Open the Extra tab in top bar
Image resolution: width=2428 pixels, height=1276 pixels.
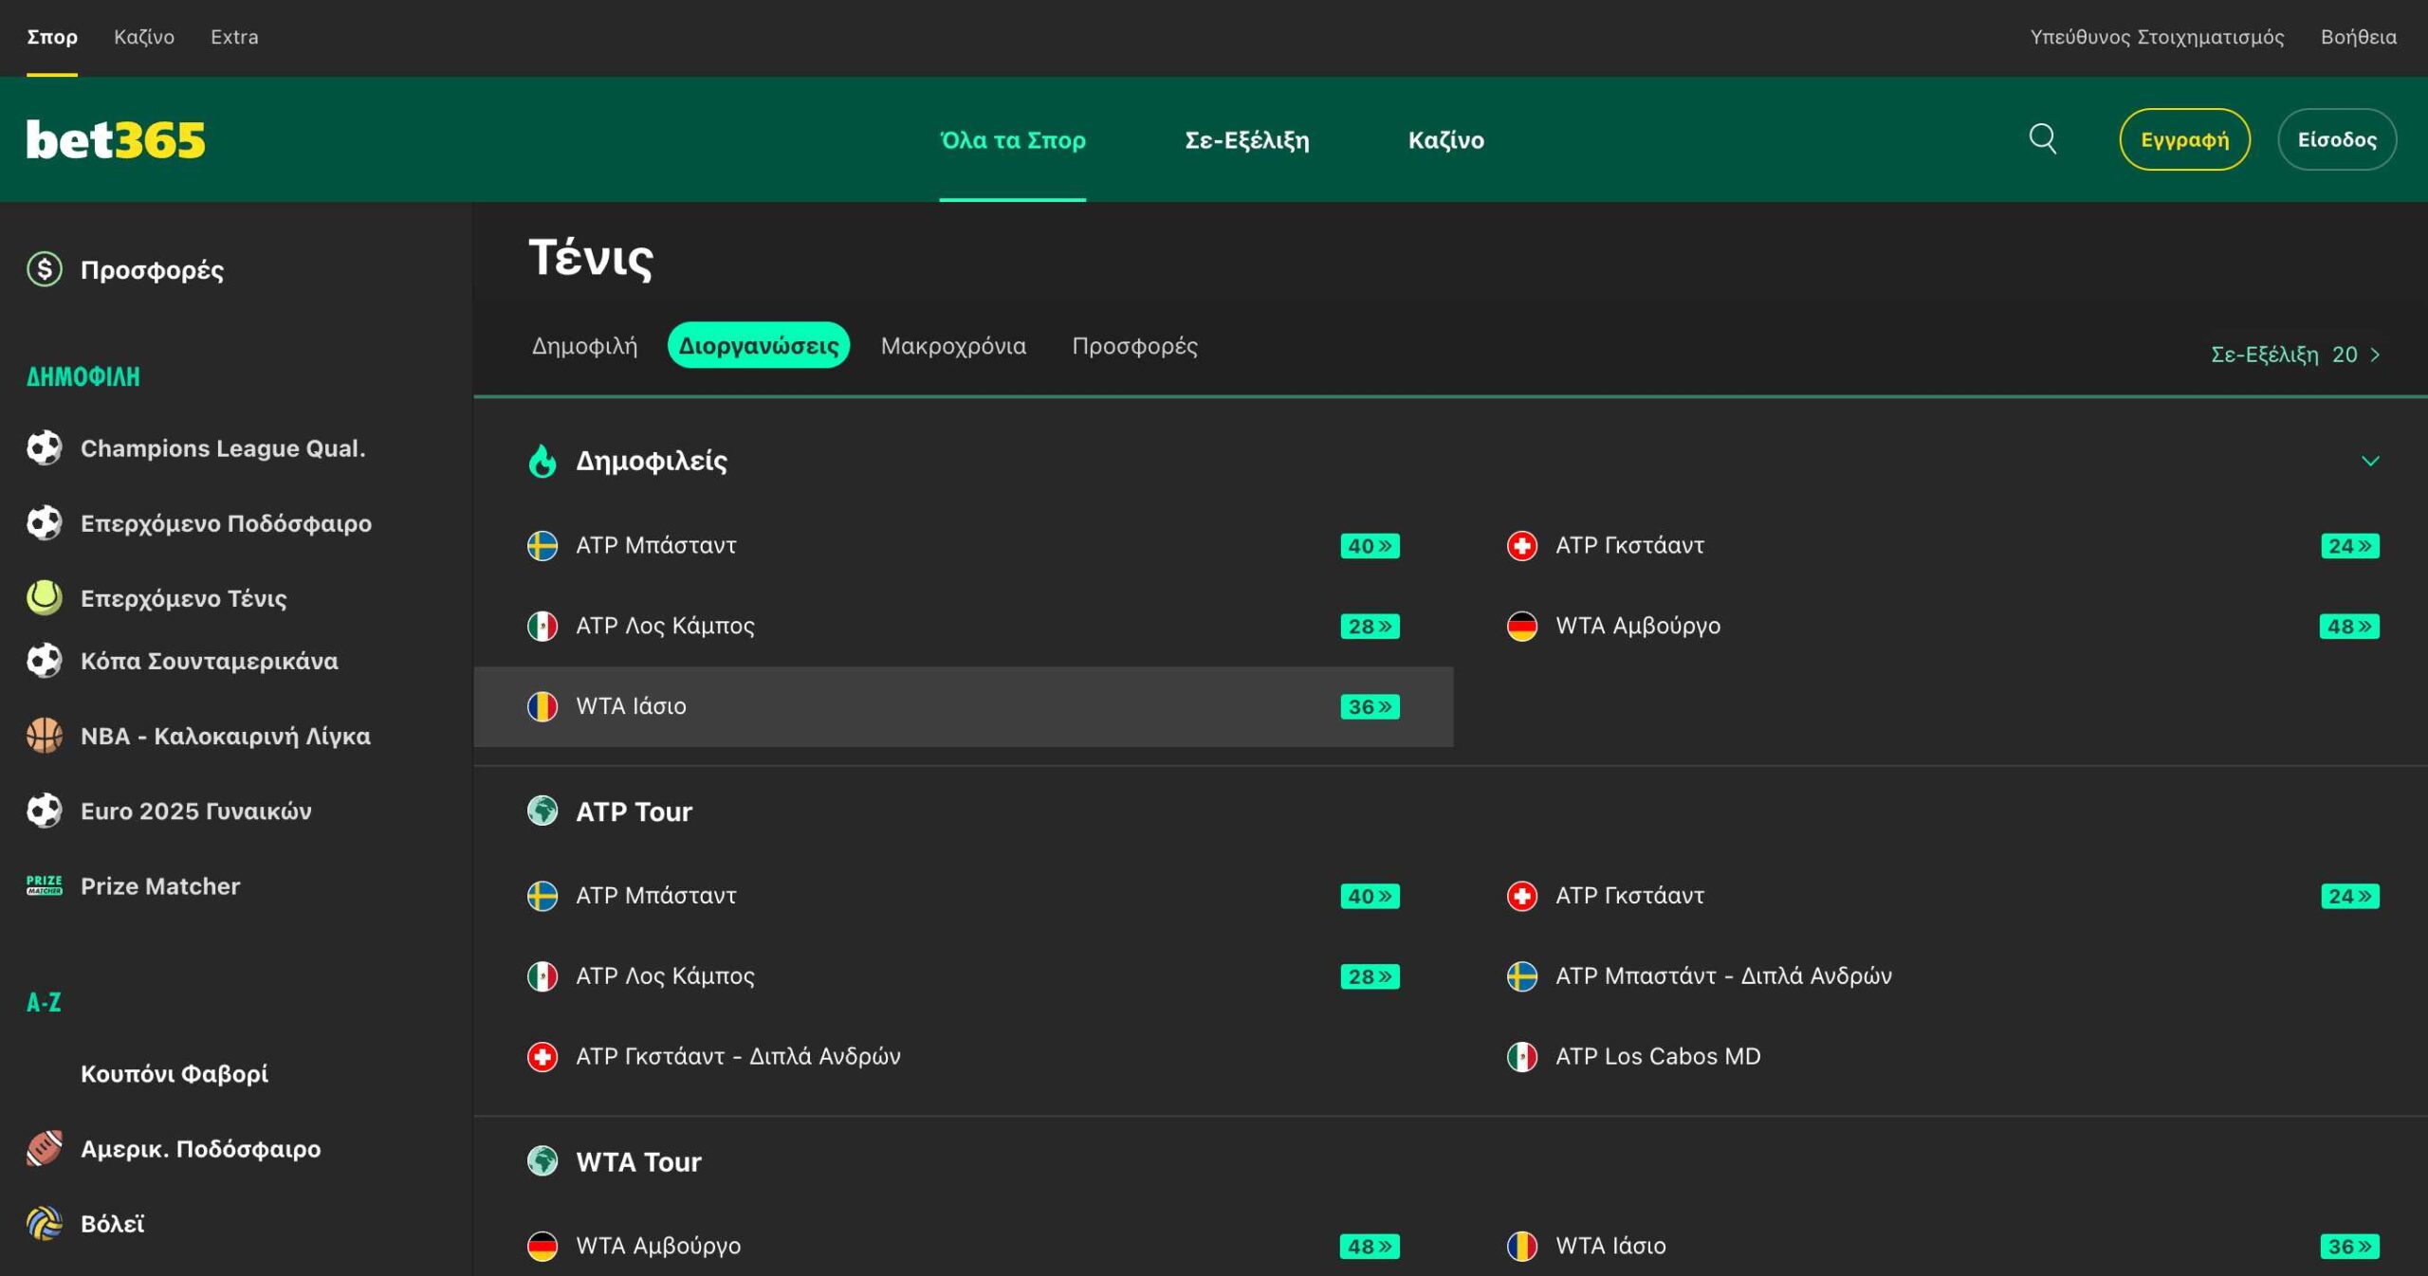click(234, 37)
